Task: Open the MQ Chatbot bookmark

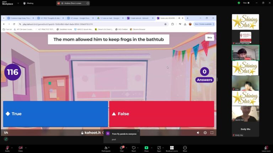Action: pyautogui.click(x=122, y=29)
